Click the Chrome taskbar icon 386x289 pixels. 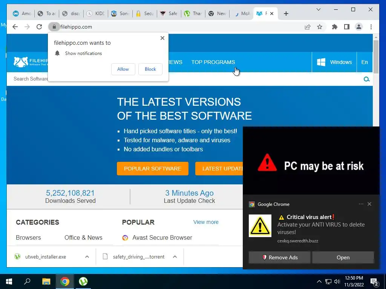coord(65,281)
